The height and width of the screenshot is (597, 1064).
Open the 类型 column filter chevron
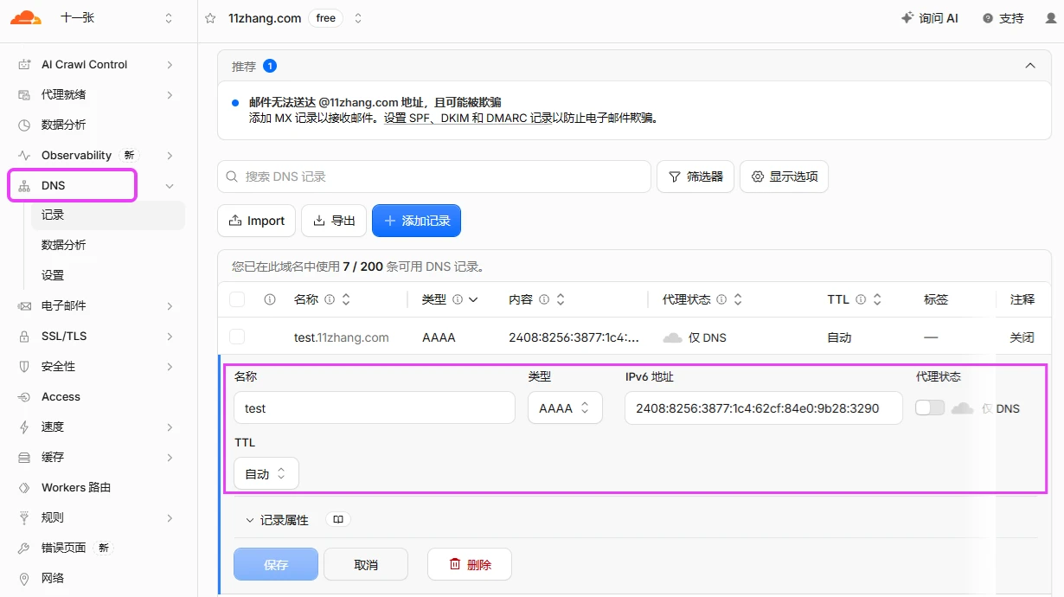coord(473,299)
